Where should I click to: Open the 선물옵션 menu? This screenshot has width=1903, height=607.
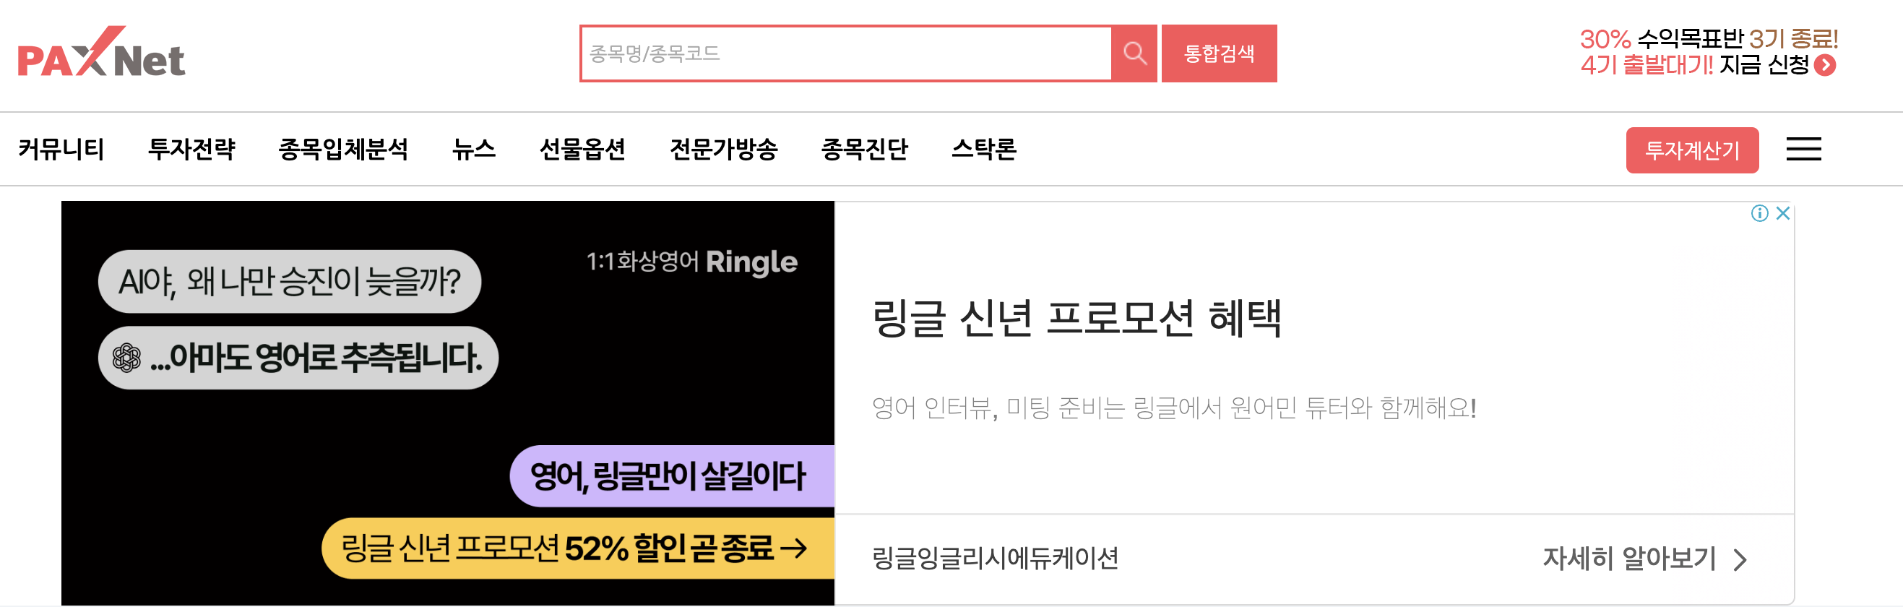pyautogui.click(x=583, y=149)
